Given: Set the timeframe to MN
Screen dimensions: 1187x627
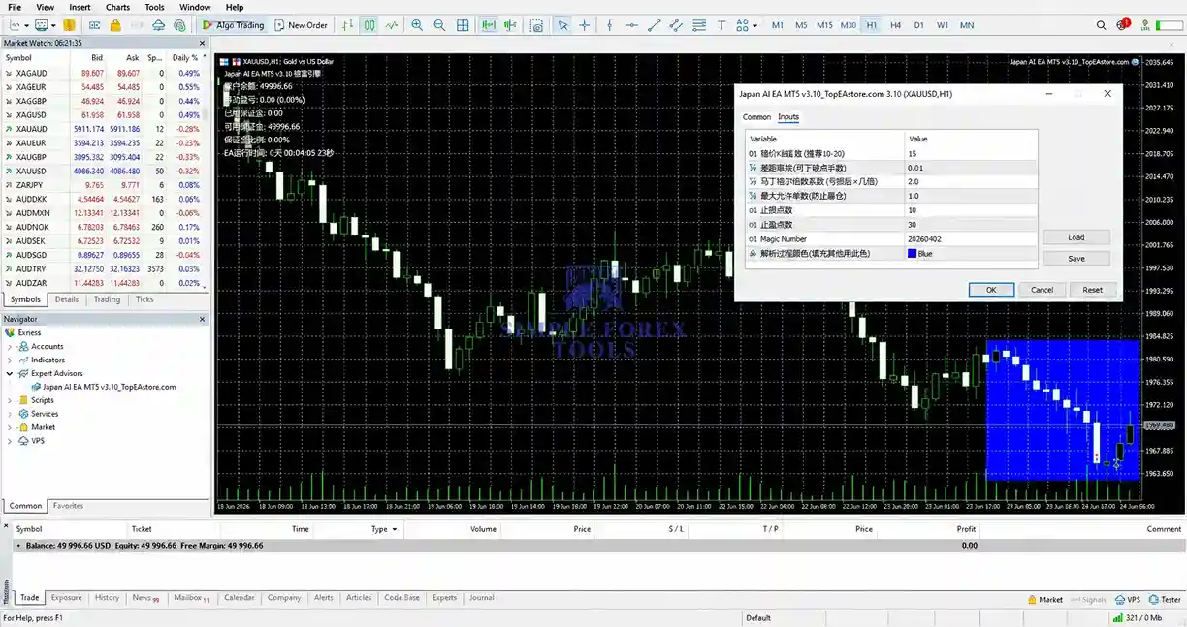Looking at the screenshot, I should coord(967,25).
